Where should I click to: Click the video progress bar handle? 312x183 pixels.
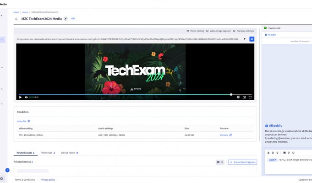[x=231, y=95]
